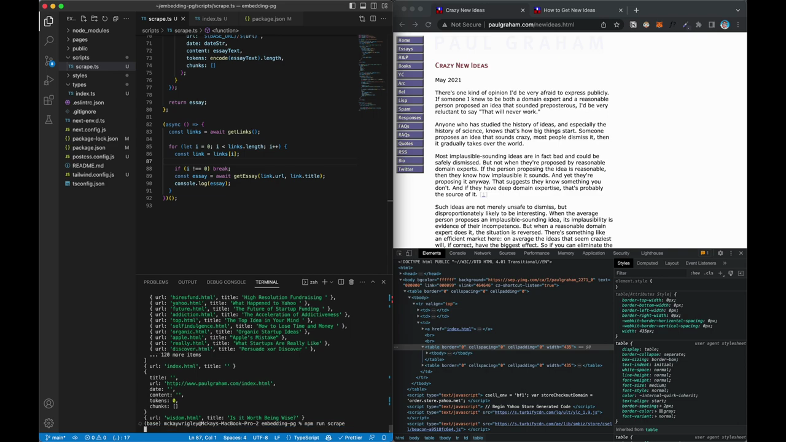This screenshot has height=442, width=786.
Task: Toggle VS Code primary sidebar layout button
Action: click(352, 6)
